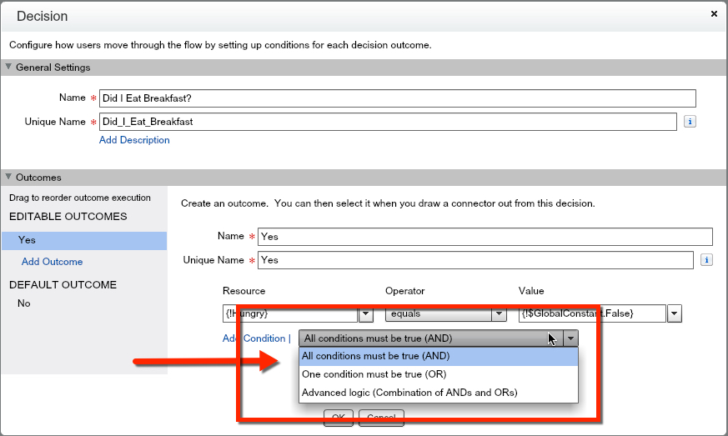This screenshot has width=728, height=436.
Task: Open the Value field dropdown arrow
Action: [x=675, y=314]
